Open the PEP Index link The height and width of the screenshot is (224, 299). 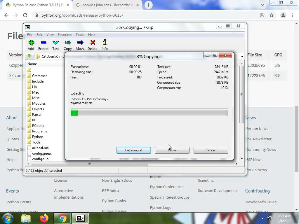pyautogui.click(x=110, y=190)
